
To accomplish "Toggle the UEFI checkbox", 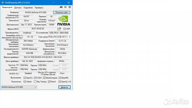I will [x=65, y=29].
